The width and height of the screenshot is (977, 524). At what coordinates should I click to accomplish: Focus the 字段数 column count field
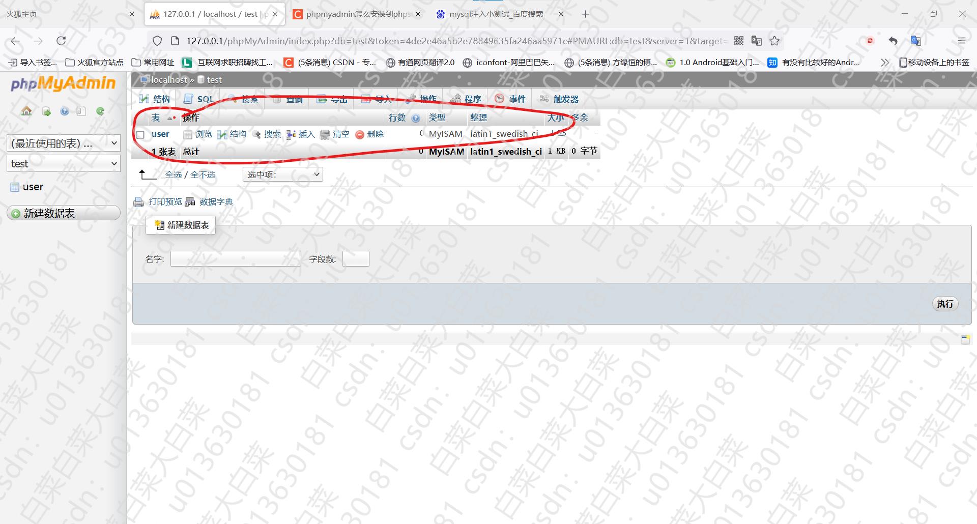(x=356, y=259)
